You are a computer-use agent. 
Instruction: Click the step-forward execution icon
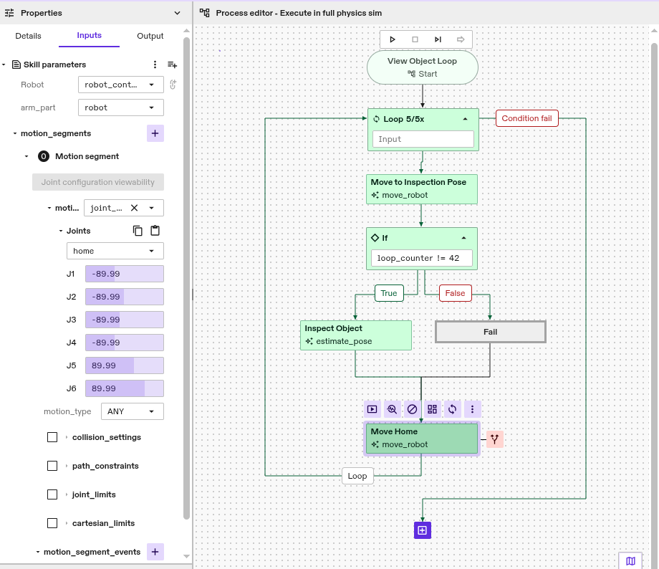tap(438, 39)
